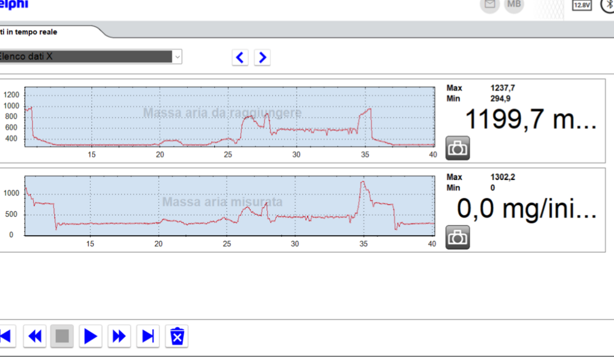The image size is (614, 357).
Task: Select the Dati in tempo reale tab
Action: point(31,32)
